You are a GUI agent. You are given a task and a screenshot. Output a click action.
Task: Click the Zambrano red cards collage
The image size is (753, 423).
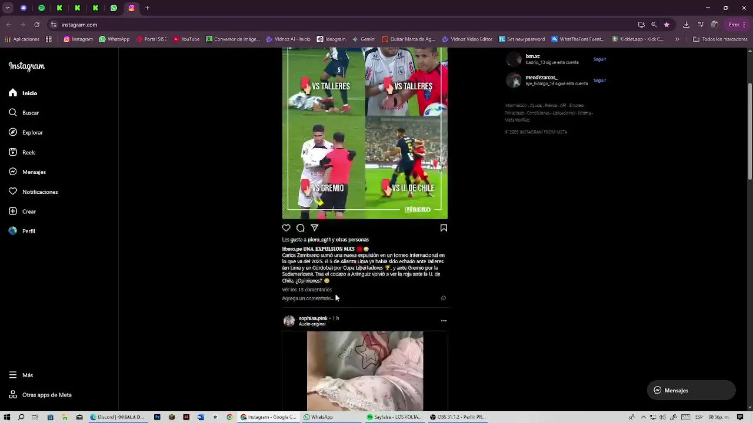tap(365, 133)
